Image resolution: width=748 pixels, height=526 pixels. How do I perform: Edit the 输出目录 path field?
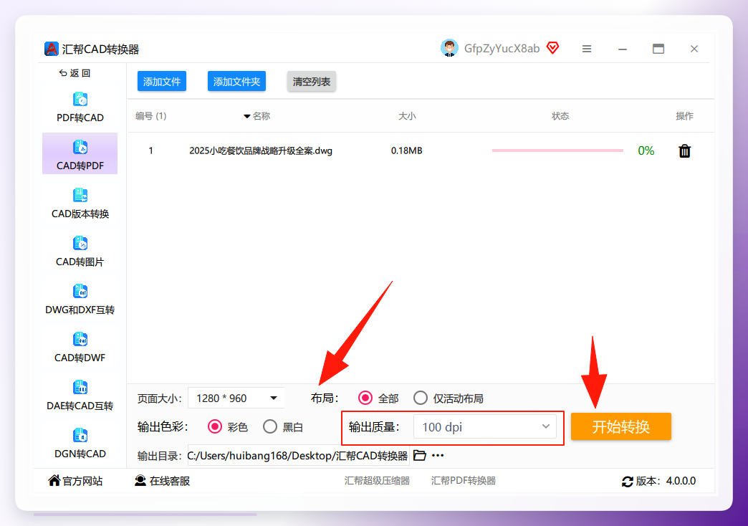click(x=298, y=455)
